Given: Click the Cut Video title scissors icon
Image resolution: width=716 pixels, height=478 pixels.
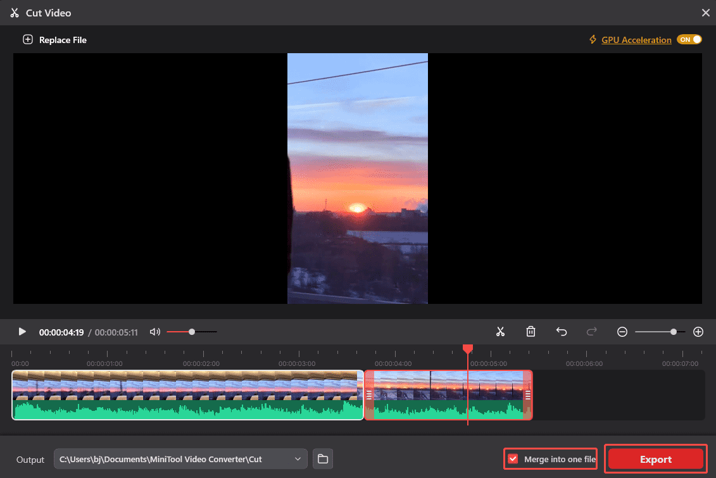Looking at the screenshot, I should (15, 13).
